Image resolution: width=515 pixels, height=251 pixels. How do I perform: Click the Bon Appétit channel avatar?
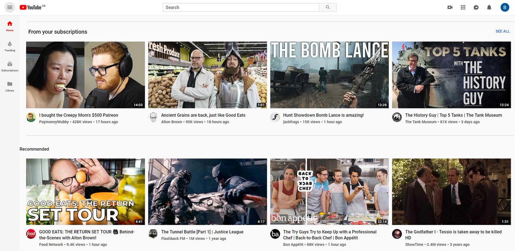pyautogui.click(x=275, y=234)
